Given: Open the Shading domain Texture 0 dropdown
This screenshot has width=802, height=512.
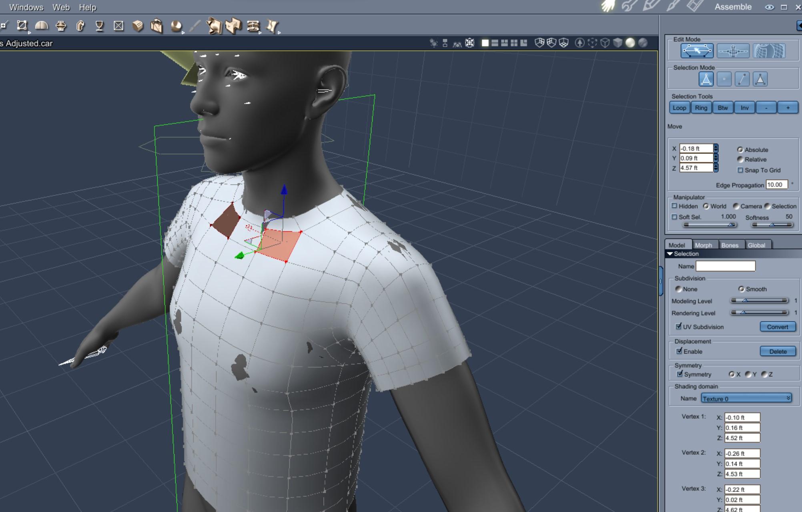Looking at the screenshot, I should coord(746,398).
